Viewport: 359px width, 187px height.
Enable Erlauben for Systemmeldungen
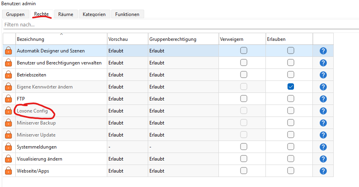pos(291,147)
